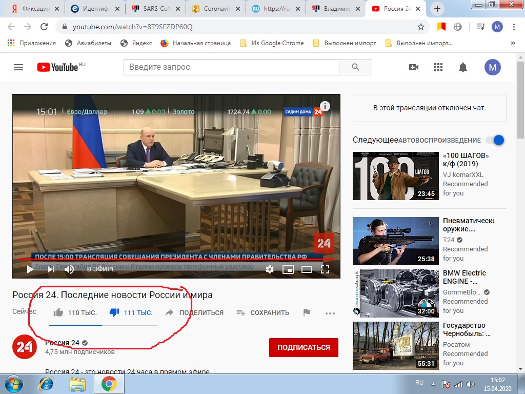The image size is (525, 394).
Task: Open the YouTube apps grid icon
Action: pyautogui.click(x=438, y=67)
